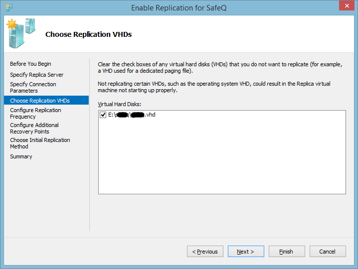The height and width of the screenshot is (269, 358).
Task: Click empty area of Virtual Hard Disks list
Action: tap(222, 159)
